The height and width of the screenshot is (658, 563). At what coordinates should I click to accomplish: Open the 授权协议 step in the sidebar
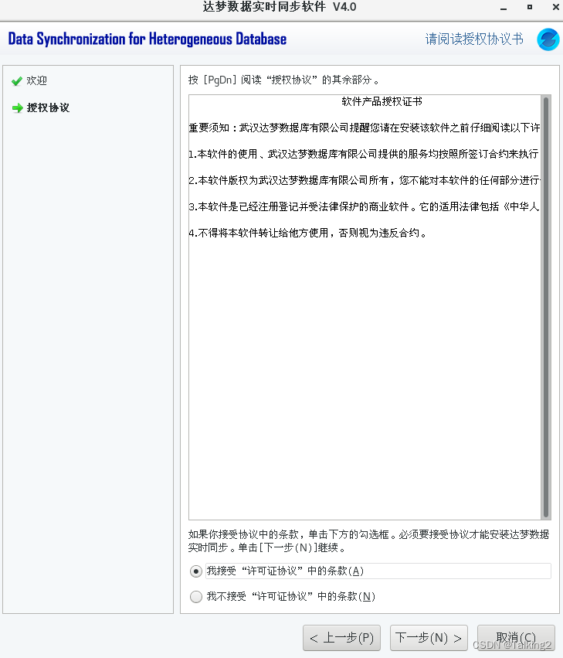[48, 107]
